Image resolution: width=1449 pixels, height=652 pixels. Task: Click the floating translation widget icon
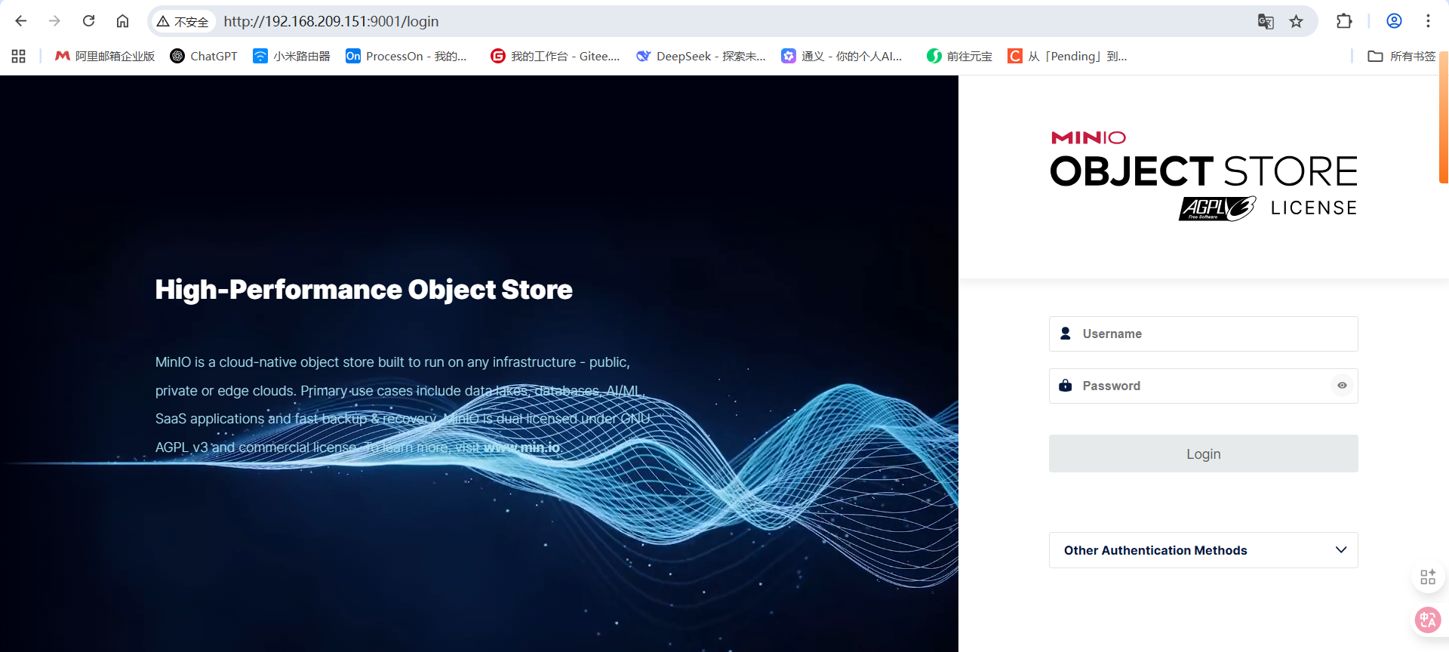pos(1428,620)
